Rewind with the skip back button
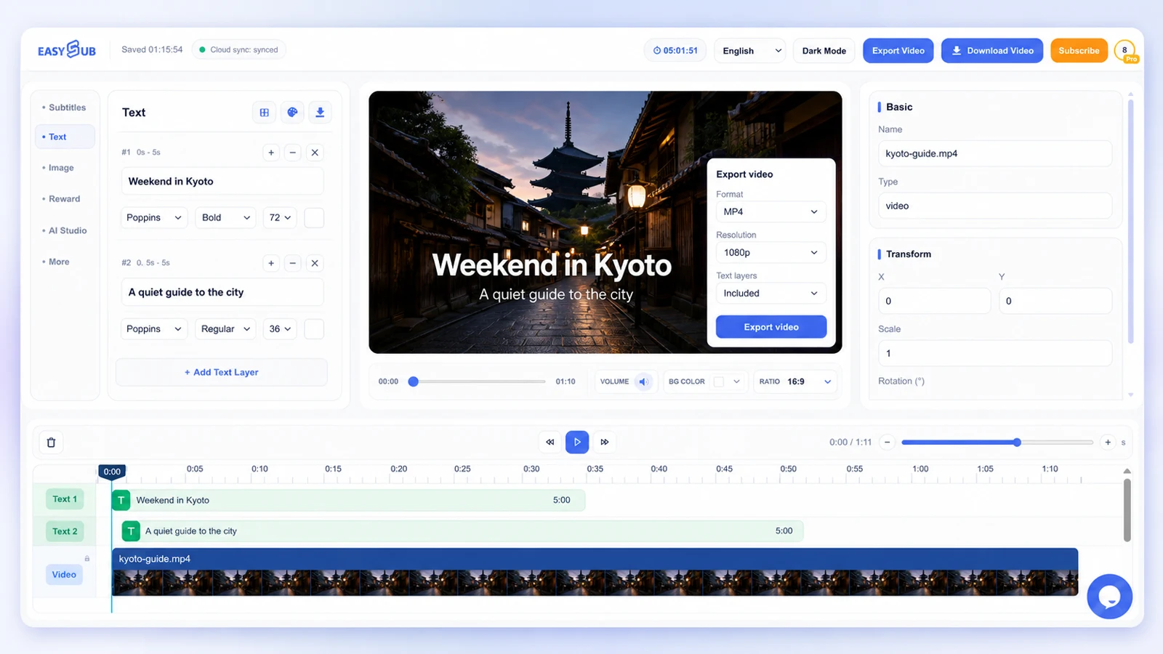This screenshot has width=1163, height=654. pyautogui.click(x=550, y=442)
